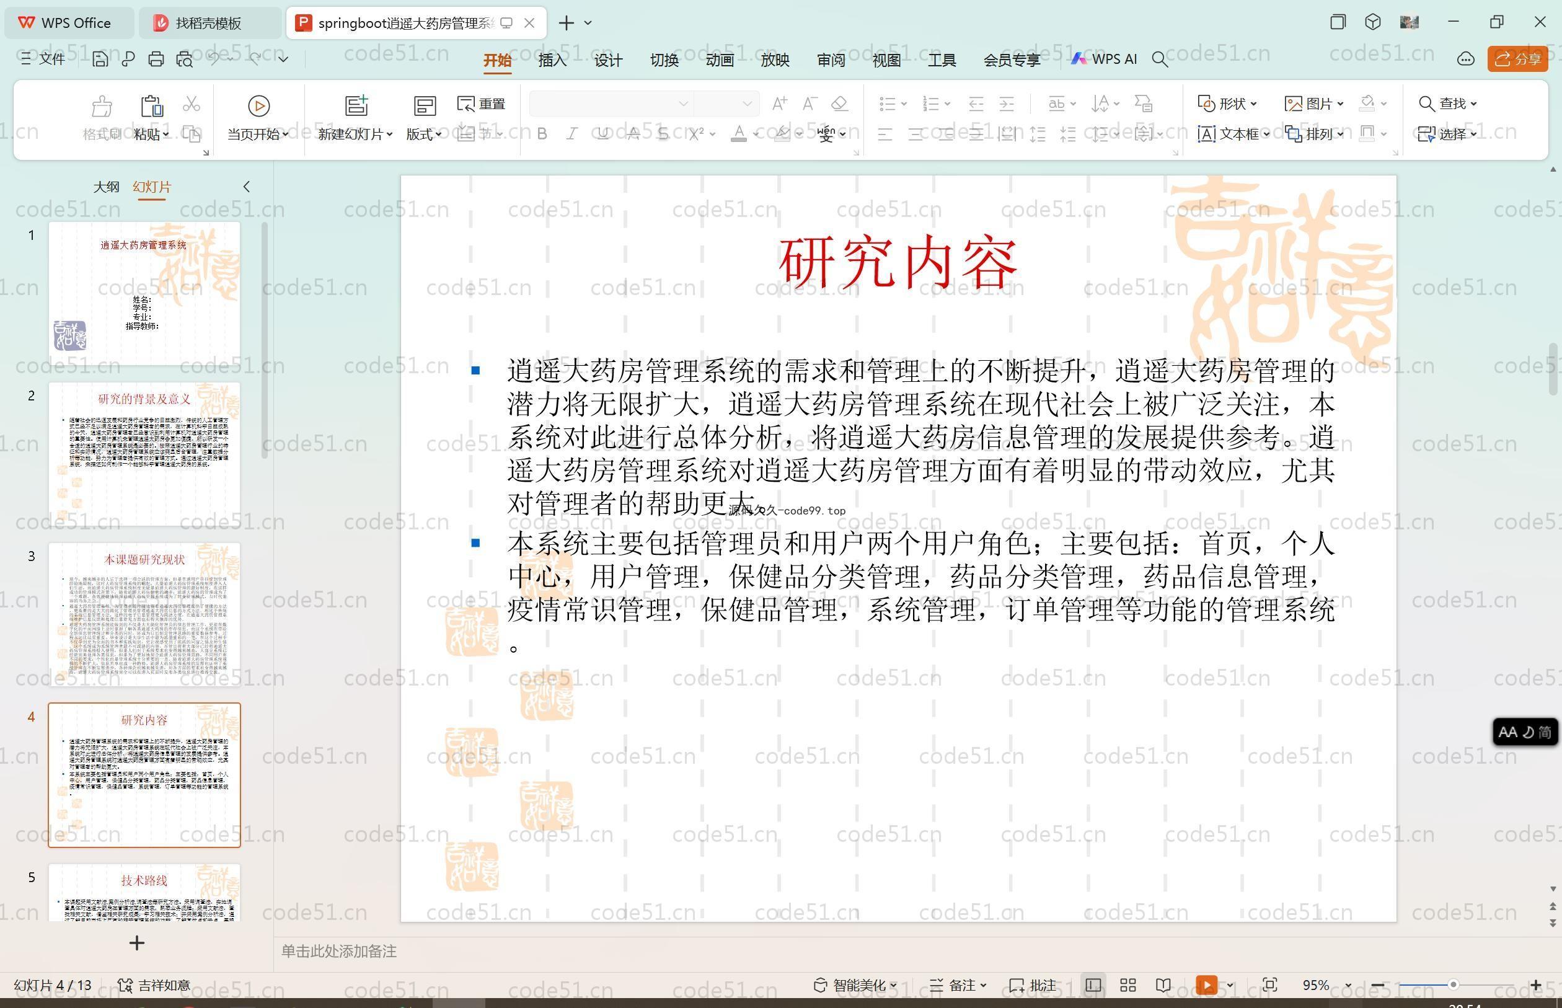
Task: Open the 文件 menu
Action: (x=43, y=60)
